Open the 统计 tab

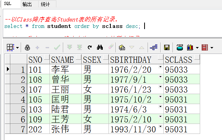click(45, 4)
